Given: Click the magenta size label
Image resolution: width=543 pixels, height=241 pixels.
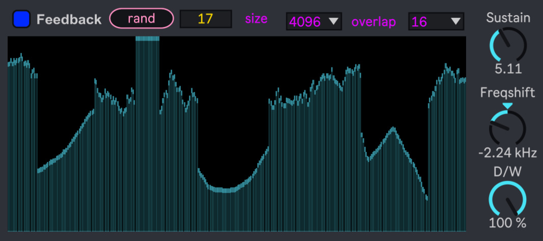Looking at the screenshot, I should click(257, 20).
